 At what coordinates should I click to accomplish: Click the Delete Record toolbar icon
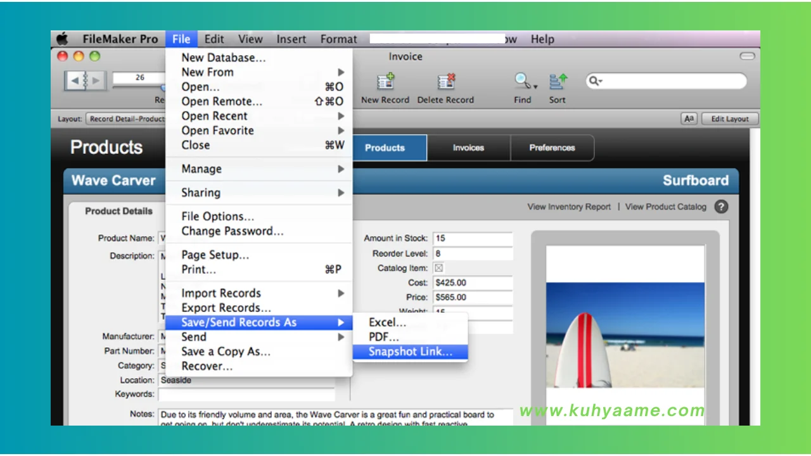(x=446, y=82)
